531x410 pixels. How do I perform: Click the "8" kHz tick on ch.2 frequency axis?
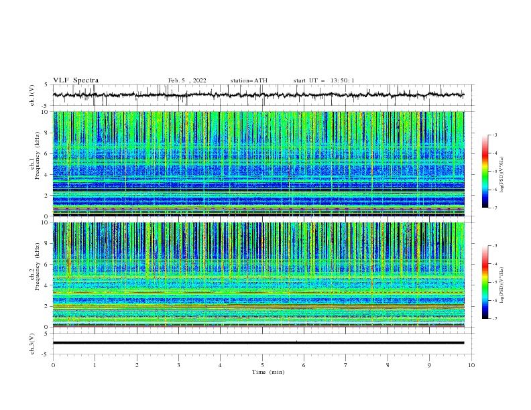pyautogui.click(x=48, y=244)
